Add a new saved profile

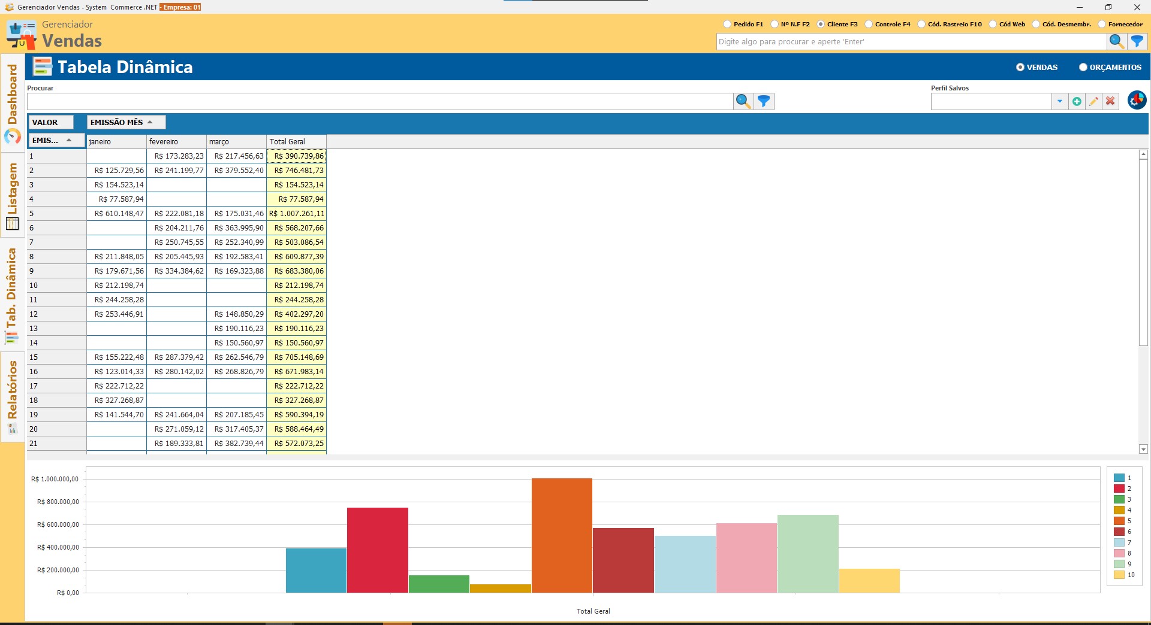[1077, 101]
